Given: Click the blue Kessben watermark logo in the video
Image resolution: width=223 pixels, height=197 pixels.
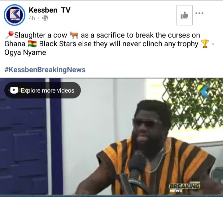Looking at the screenshot, I should (205, 92).
